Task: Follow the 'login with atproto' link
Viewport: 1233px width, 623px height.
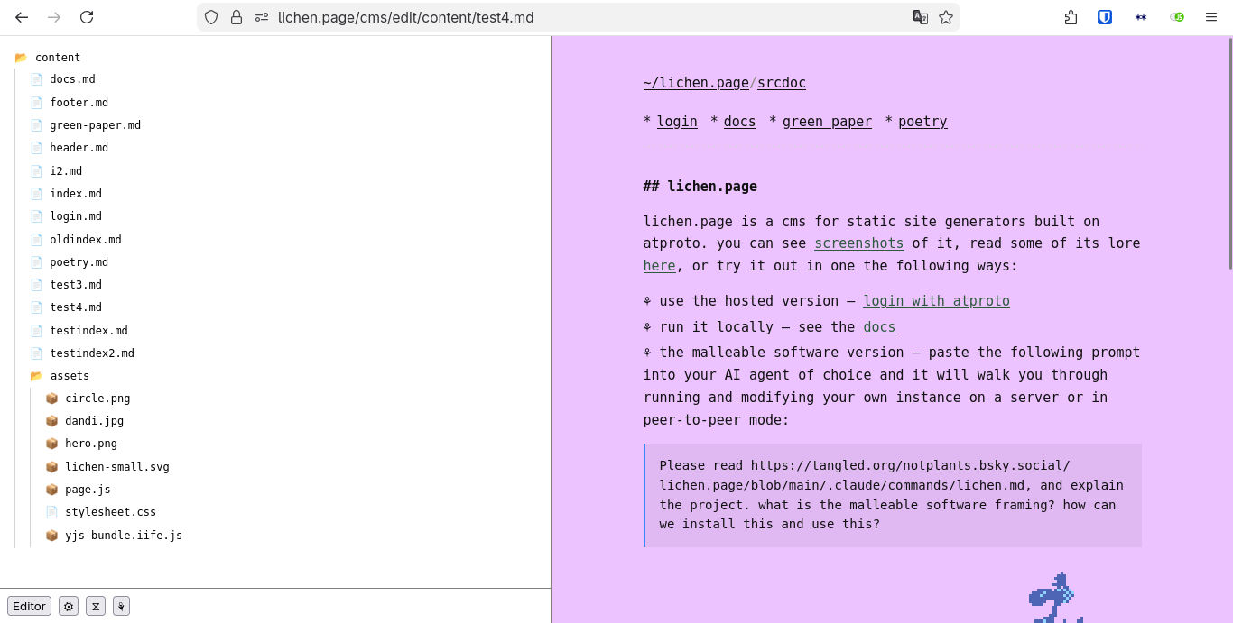Action: [x=936, y=300]
